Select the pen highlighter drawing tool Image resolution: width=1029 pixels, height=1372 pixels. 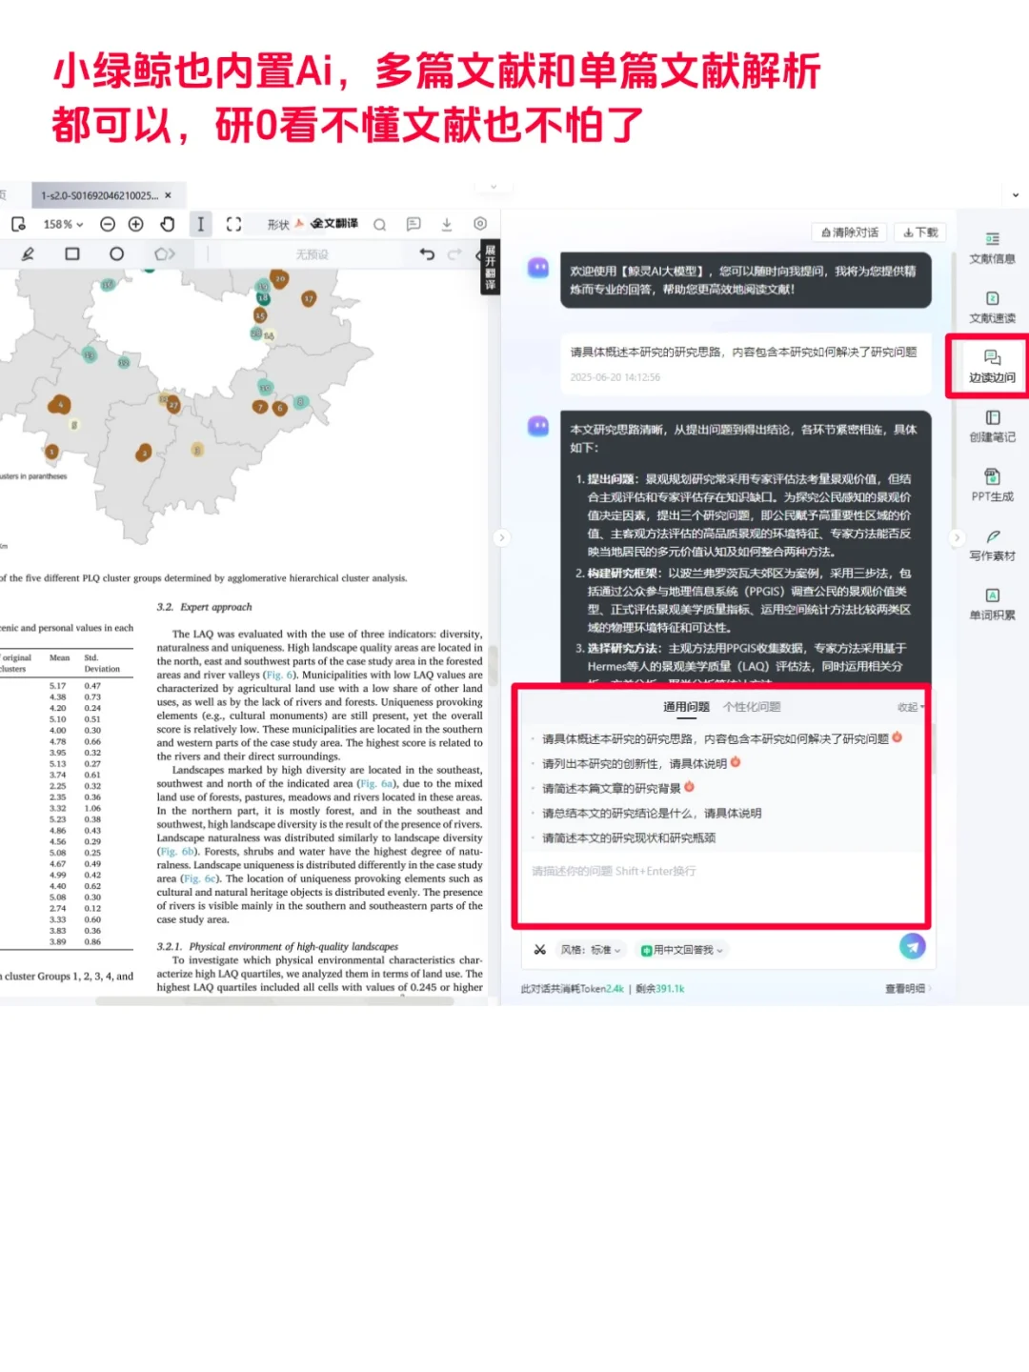(x=28, y=254)
